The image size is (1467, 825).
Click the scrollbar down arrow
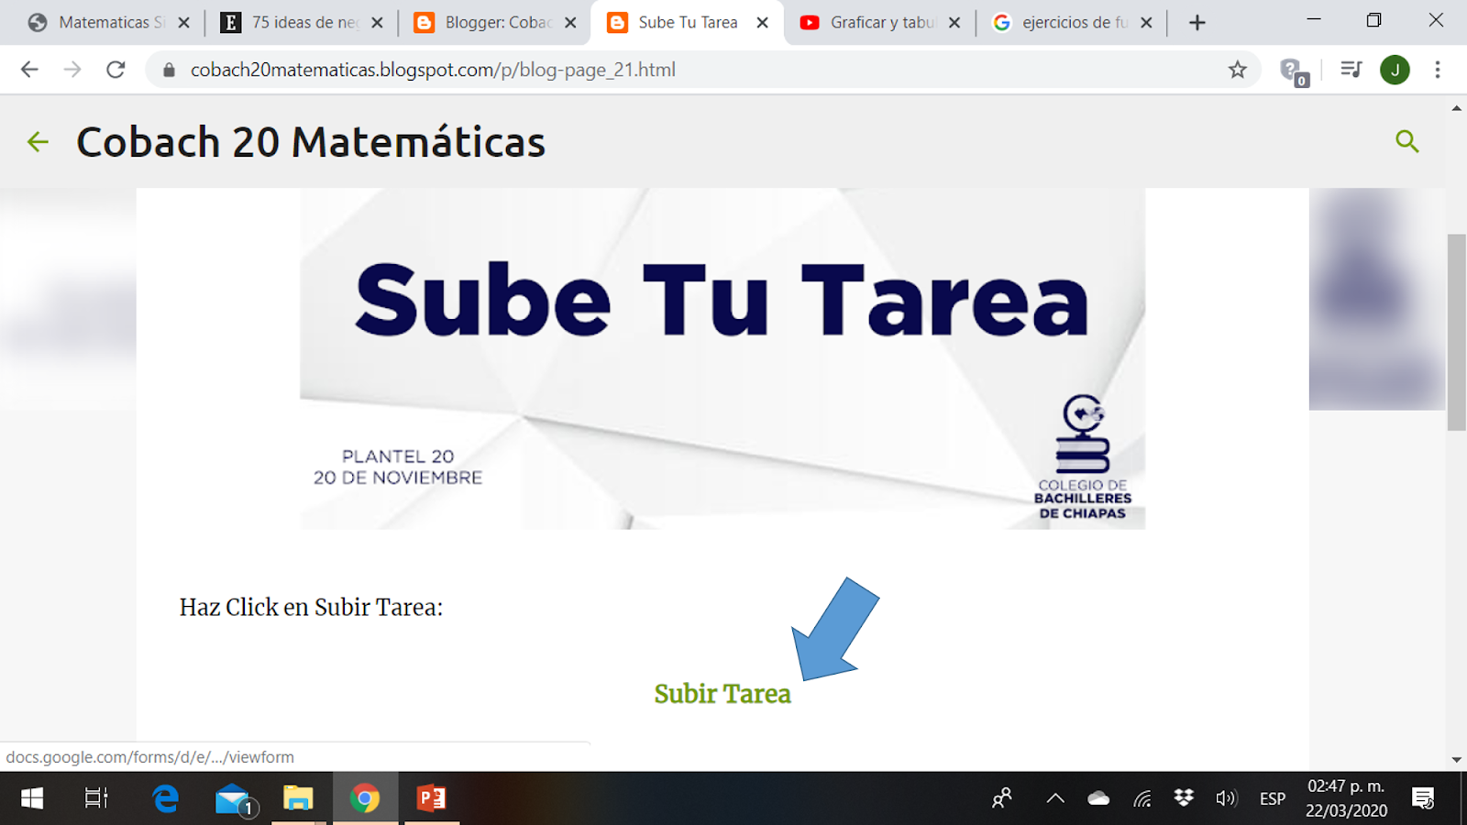coord(1456,760)
